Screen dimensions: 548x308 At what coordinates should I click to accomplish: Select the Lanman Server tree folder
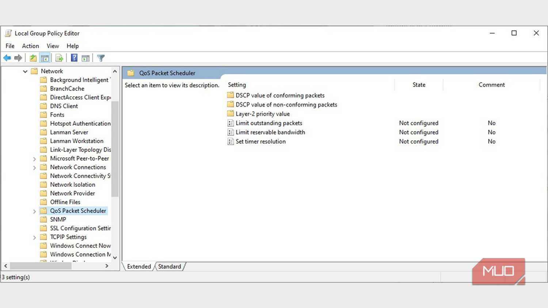point(64,133)
